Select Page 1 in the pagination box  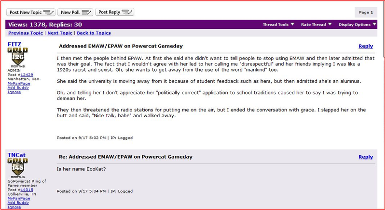click(366, 12)
